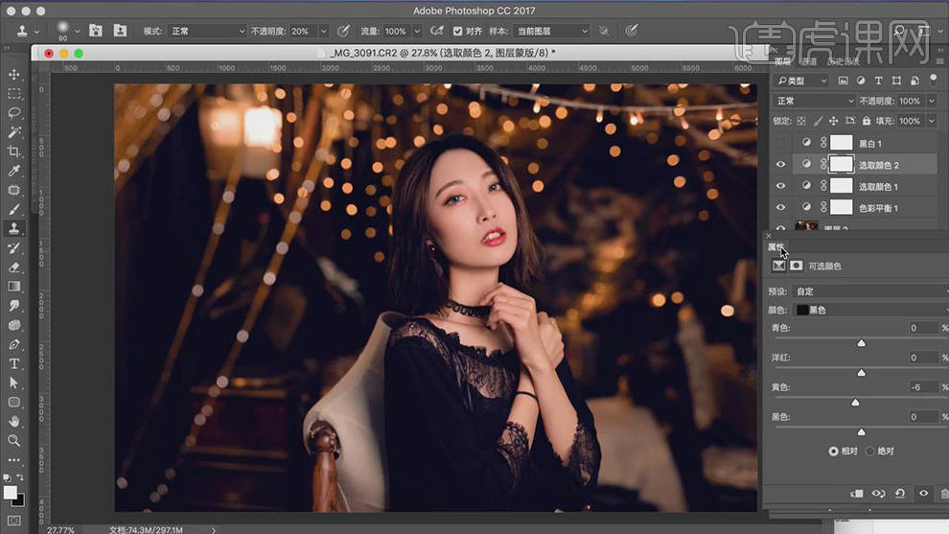The width and height of the screenshot is (949, 534).
Task: Open the 样本 sample dropdown
Action: pyautogui.click(x=551, y=31)
